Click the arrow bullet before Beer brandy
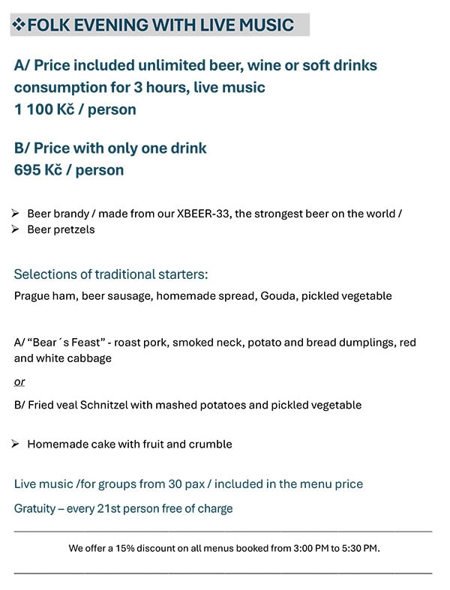The height and width of the screenshot is (590, 450). pyautogui.click(x=16, y=214)
